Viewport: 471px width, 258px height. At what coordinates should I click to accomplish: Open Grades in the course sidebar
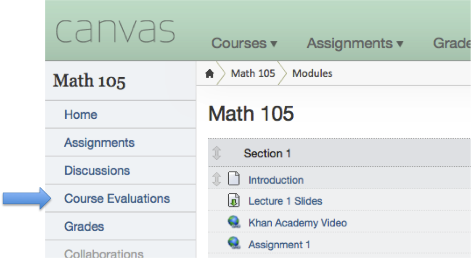click(x=84, y=227)
